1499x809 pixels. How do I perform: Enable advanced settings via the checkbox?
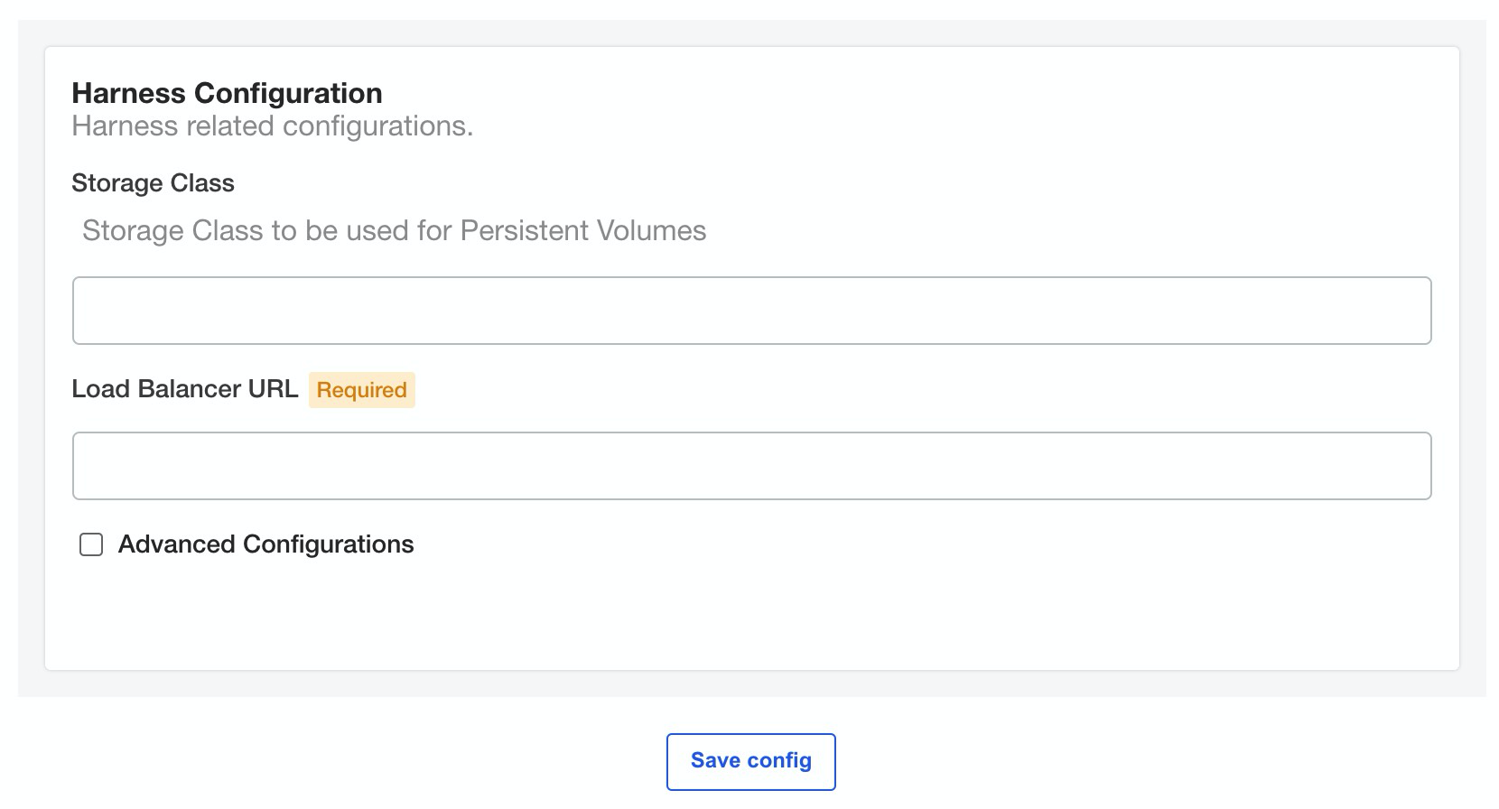point(91,544)
